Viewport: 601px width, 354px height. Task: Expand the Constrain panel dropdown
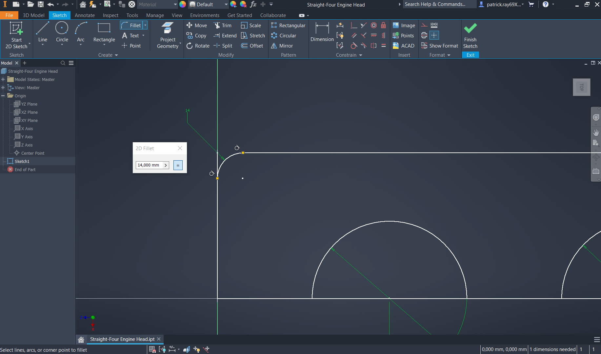[361, 55]
